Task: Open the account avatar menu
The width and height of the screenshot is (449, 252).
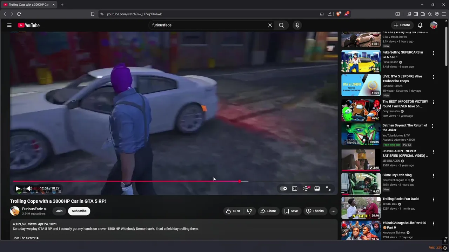Action: point(434,25)
